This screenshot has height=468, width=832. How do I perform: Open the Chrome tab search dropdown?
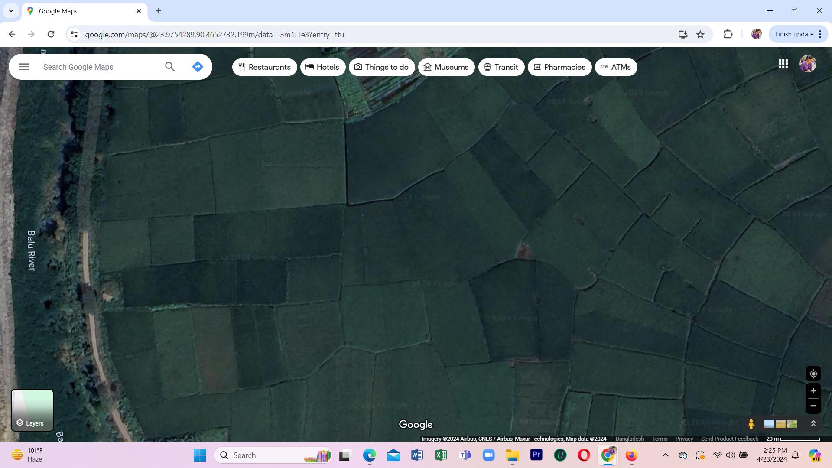click(x=11, y=11)
